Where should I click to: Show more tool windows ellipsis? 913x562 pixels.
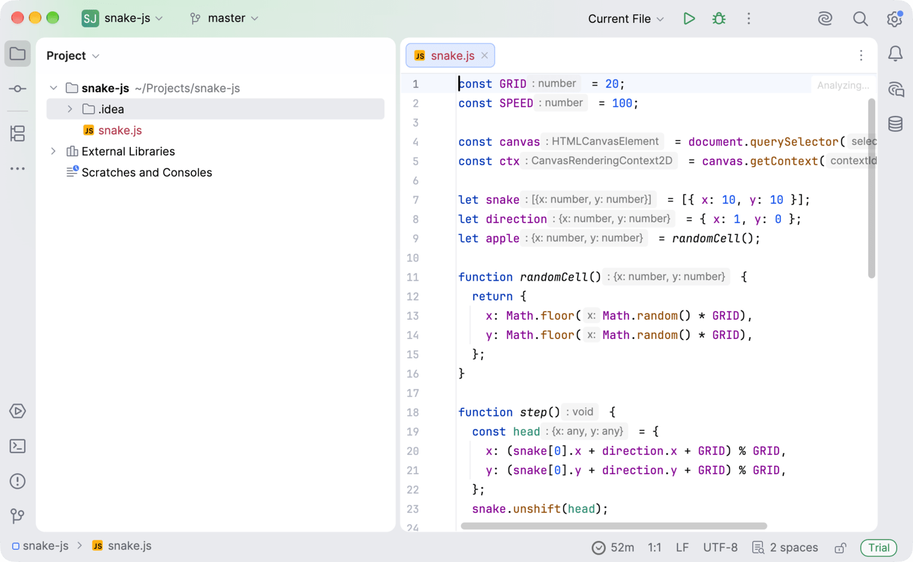coord(17,169)
